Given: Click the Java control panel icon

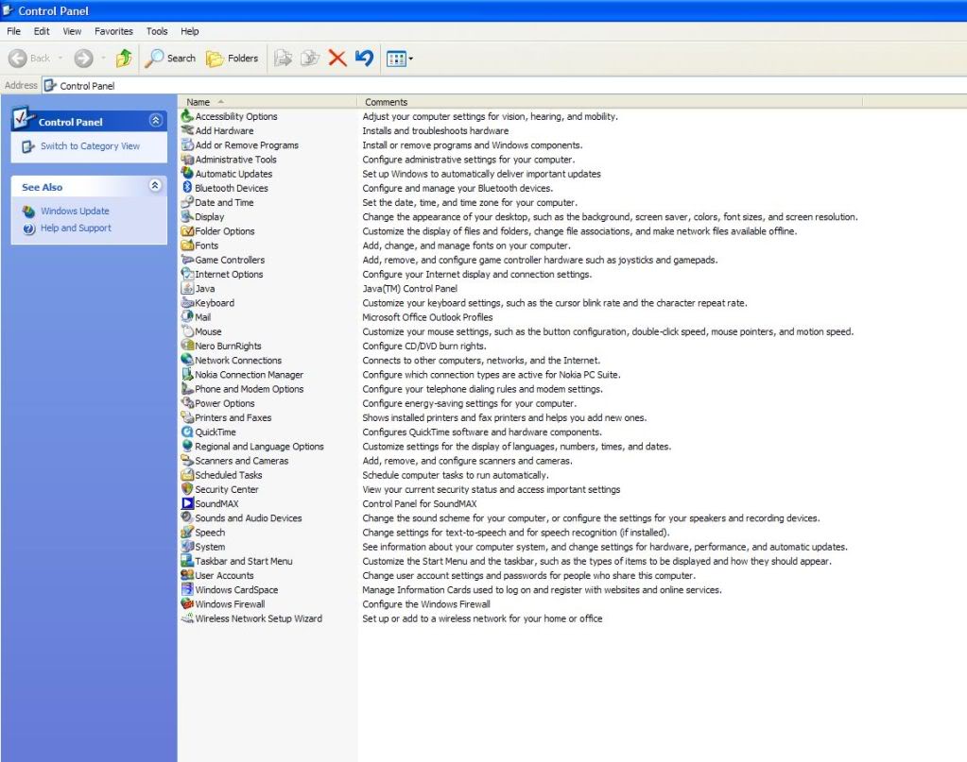Looking at the screenshot, I should click(187, 289).
